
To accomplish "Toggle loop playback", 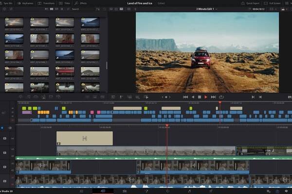I will click(221, 97).
